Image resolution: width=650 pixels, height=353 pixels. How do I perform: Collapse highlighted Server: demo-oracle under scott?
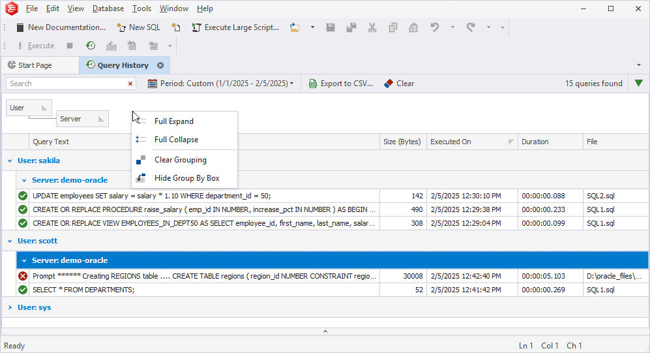point(24,260)
